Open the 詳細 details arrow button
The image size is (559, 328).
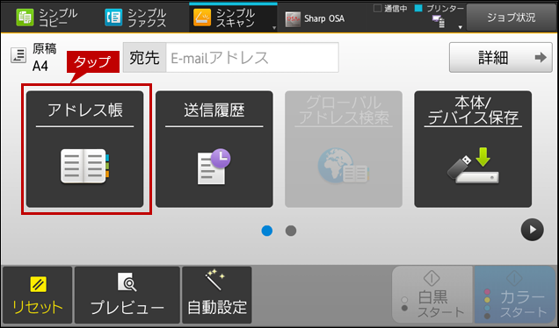(x=500, y=57)
